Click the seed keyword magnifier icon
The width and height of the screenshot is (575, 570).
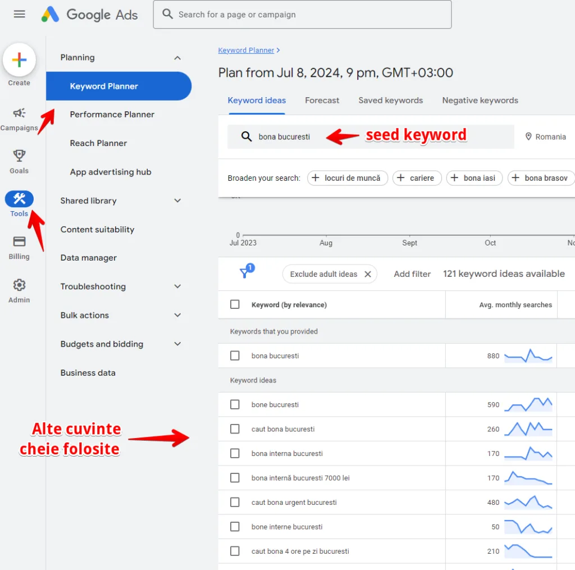[x=247, y=137]
